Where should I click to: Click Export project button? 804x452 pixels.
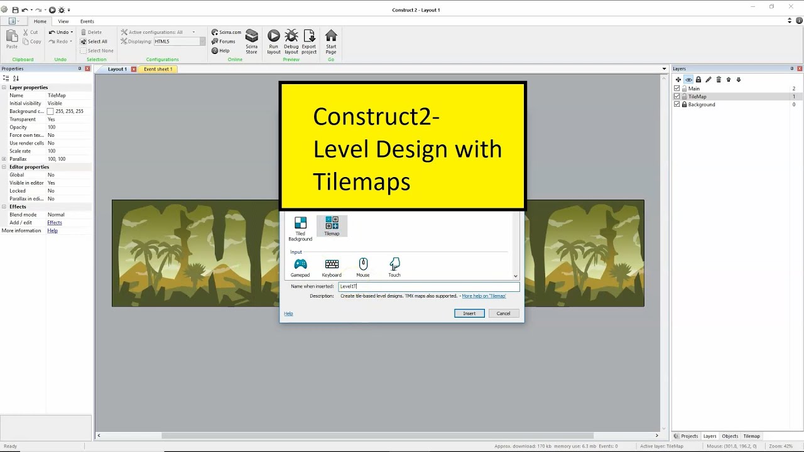pos(309,42)
